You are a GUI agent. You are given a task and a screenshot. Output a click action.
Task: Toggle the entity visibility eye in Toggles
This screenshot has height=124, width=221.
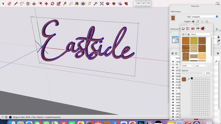point(193,21)
